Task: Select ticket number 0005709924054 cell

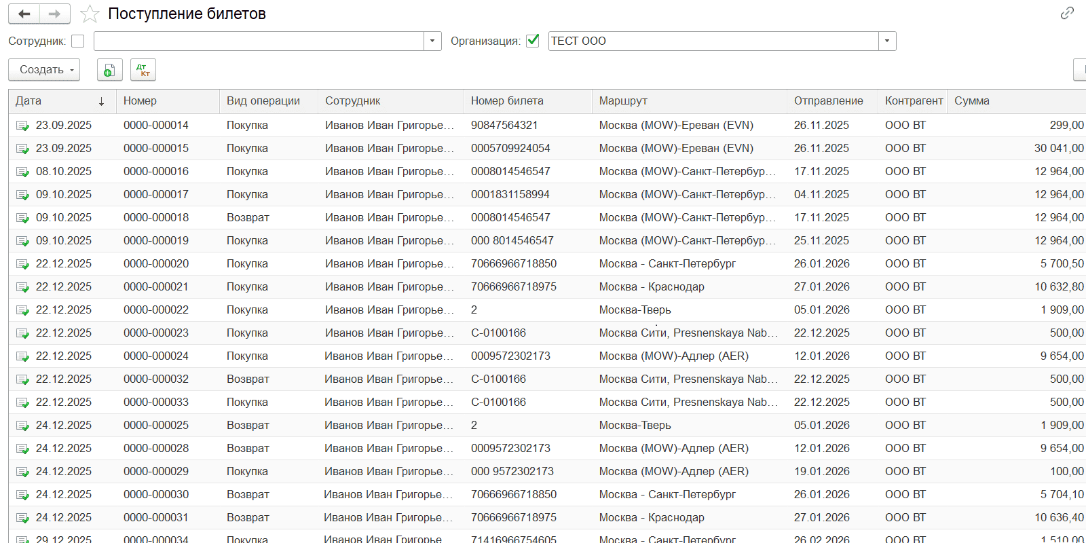Action: [510, 149]
